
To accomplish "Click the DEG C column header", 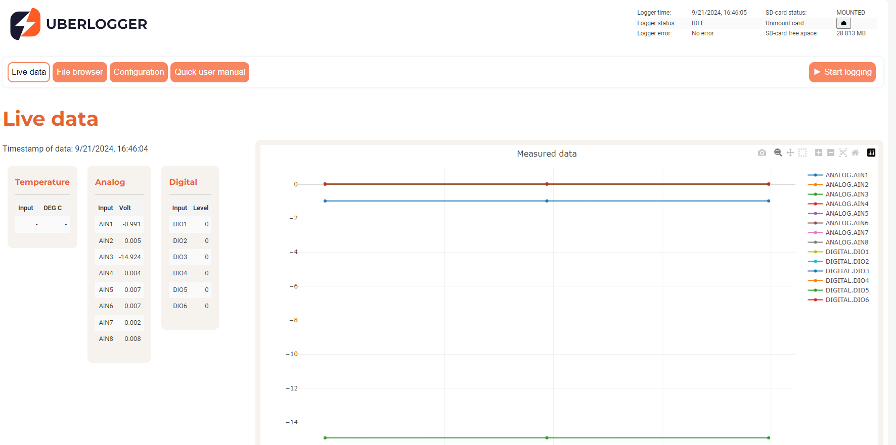I will pyautogui.click(x=53, y=208).
